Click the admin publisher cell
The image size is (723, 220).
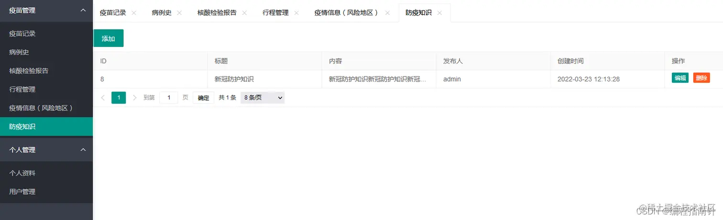(493, 79)
